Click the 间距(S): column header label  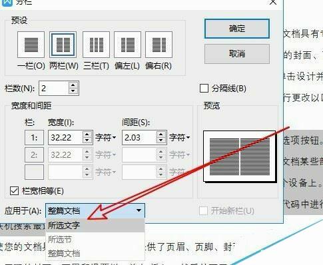136,123
